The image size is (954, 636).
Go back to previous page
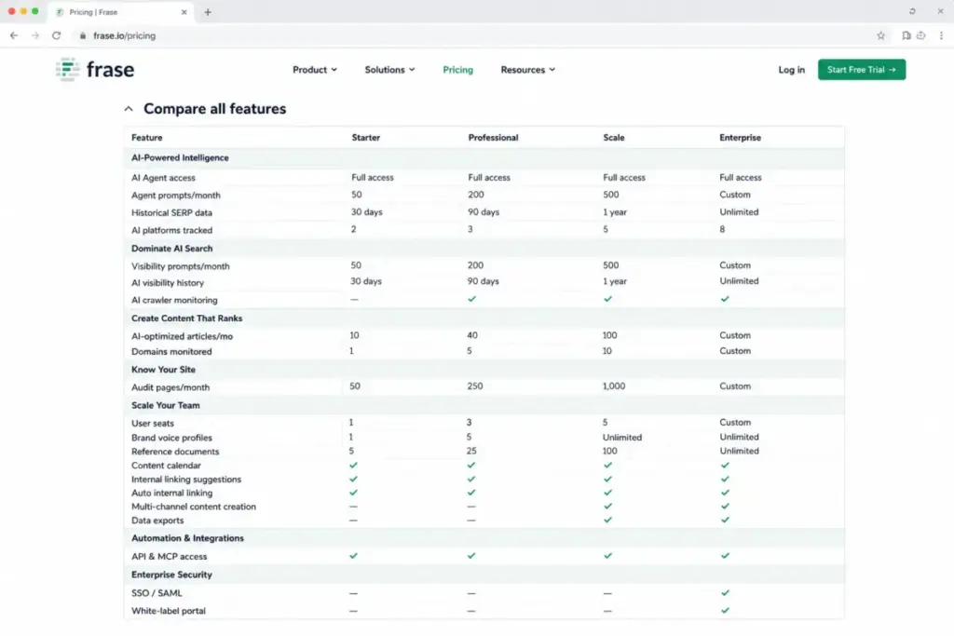(14, 36)
